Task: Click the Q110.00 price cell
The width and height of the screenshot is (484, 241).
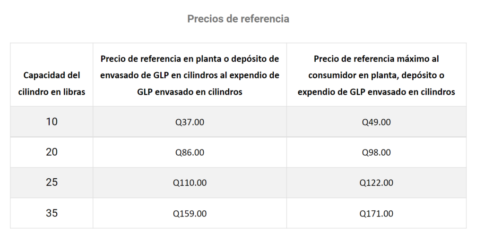Action: click(190, 183)
